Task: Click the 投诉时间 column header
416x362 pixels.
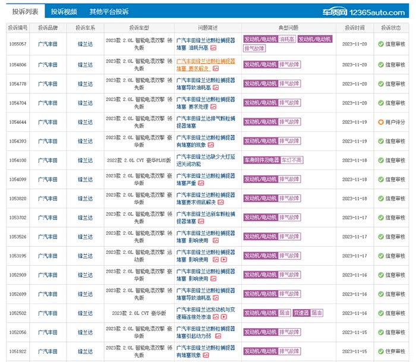Action: (x=354, y=27)
